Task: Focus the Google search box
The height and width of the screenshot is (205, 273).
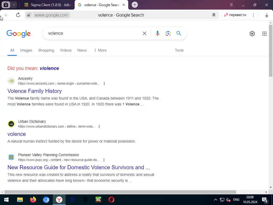Action: tap(94, 33)
